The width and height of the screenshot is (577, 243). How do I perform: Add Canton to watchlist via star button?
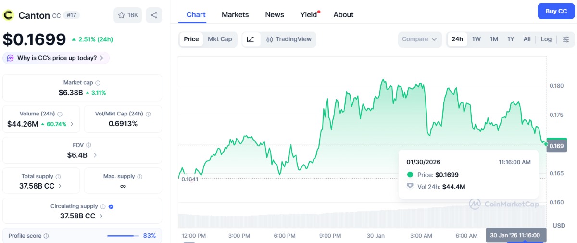point(127,15)
